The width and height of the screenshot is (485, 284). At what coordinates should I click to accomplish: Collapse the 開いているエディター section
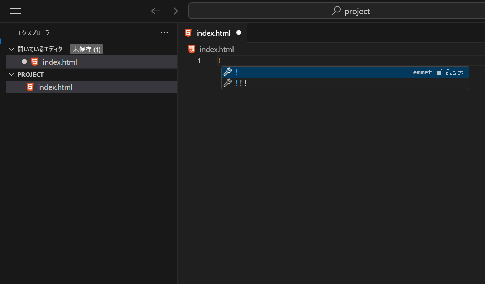coord(12,49)
